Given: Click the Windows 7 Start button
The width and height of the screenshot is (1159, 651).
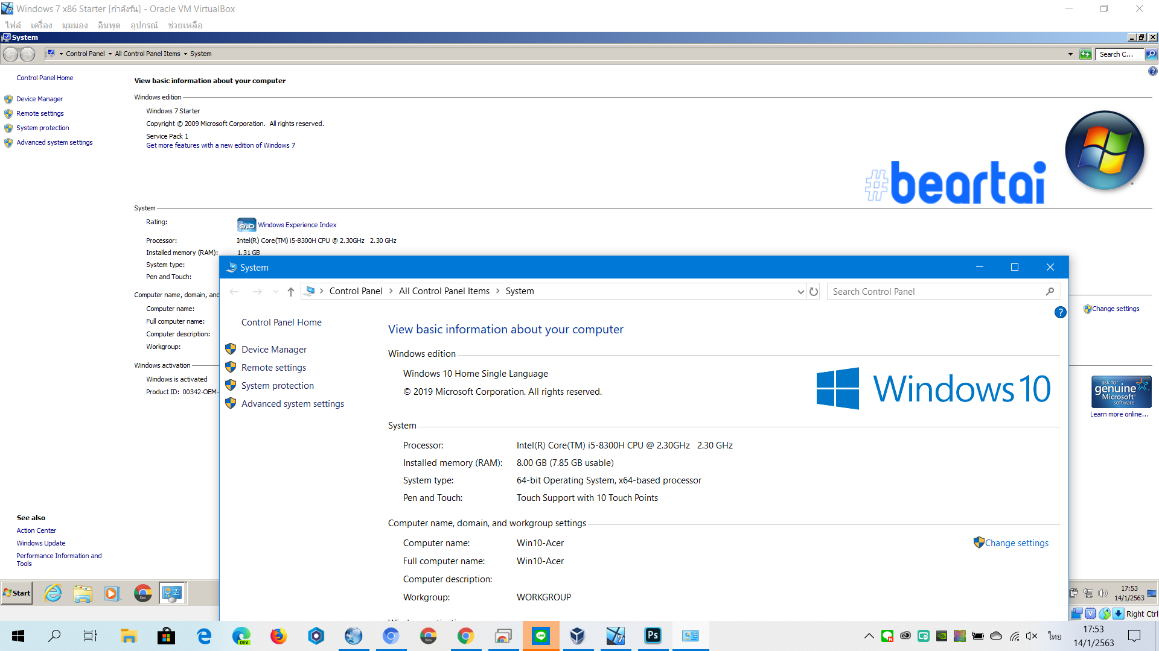Looking at the screenshot, I should click(17, 593).
